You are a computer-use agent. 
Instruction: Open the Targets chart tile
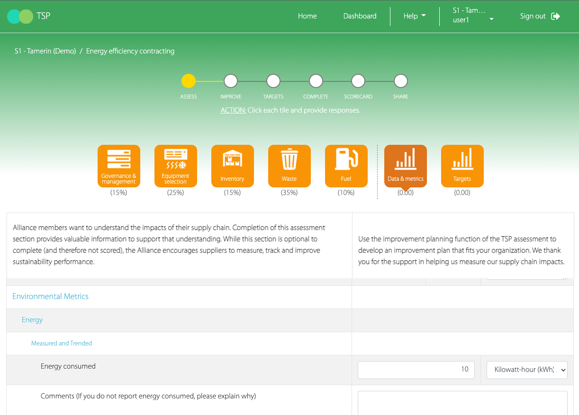click(x=462, y=166)
